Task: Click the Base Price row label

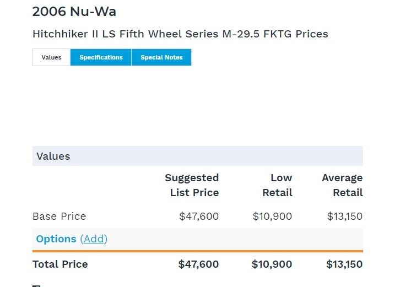Action: click(60, 216)
